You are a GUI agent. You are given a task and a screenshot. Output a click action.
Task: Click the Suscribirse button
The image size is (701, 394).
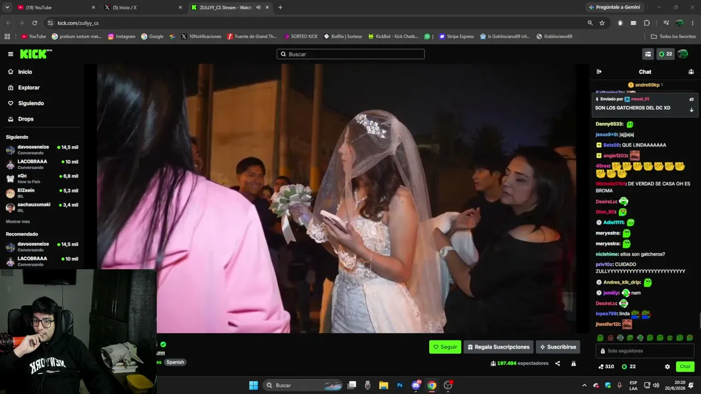point(558,347)
